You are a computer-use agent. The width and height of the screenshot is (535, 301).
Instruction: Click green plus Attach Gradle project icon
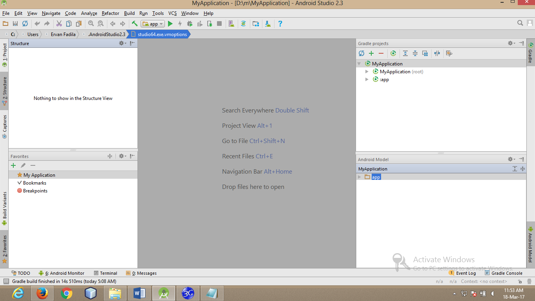click(x=371, y=53)
